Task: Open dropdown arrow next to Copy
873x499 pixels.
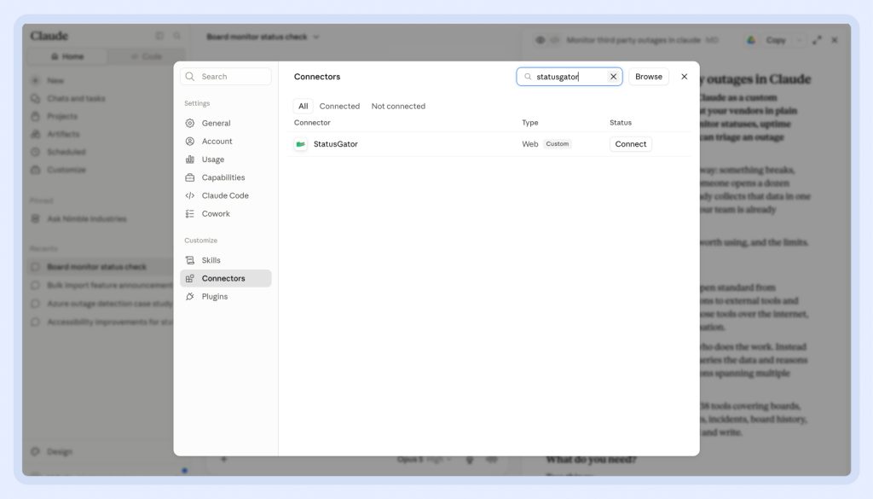Action: click(x=800, y=40)
